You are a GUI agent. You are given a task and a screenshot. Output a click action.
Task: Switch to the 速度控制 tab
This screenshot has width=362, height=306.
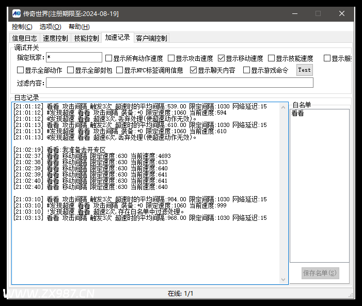point(55,38)
